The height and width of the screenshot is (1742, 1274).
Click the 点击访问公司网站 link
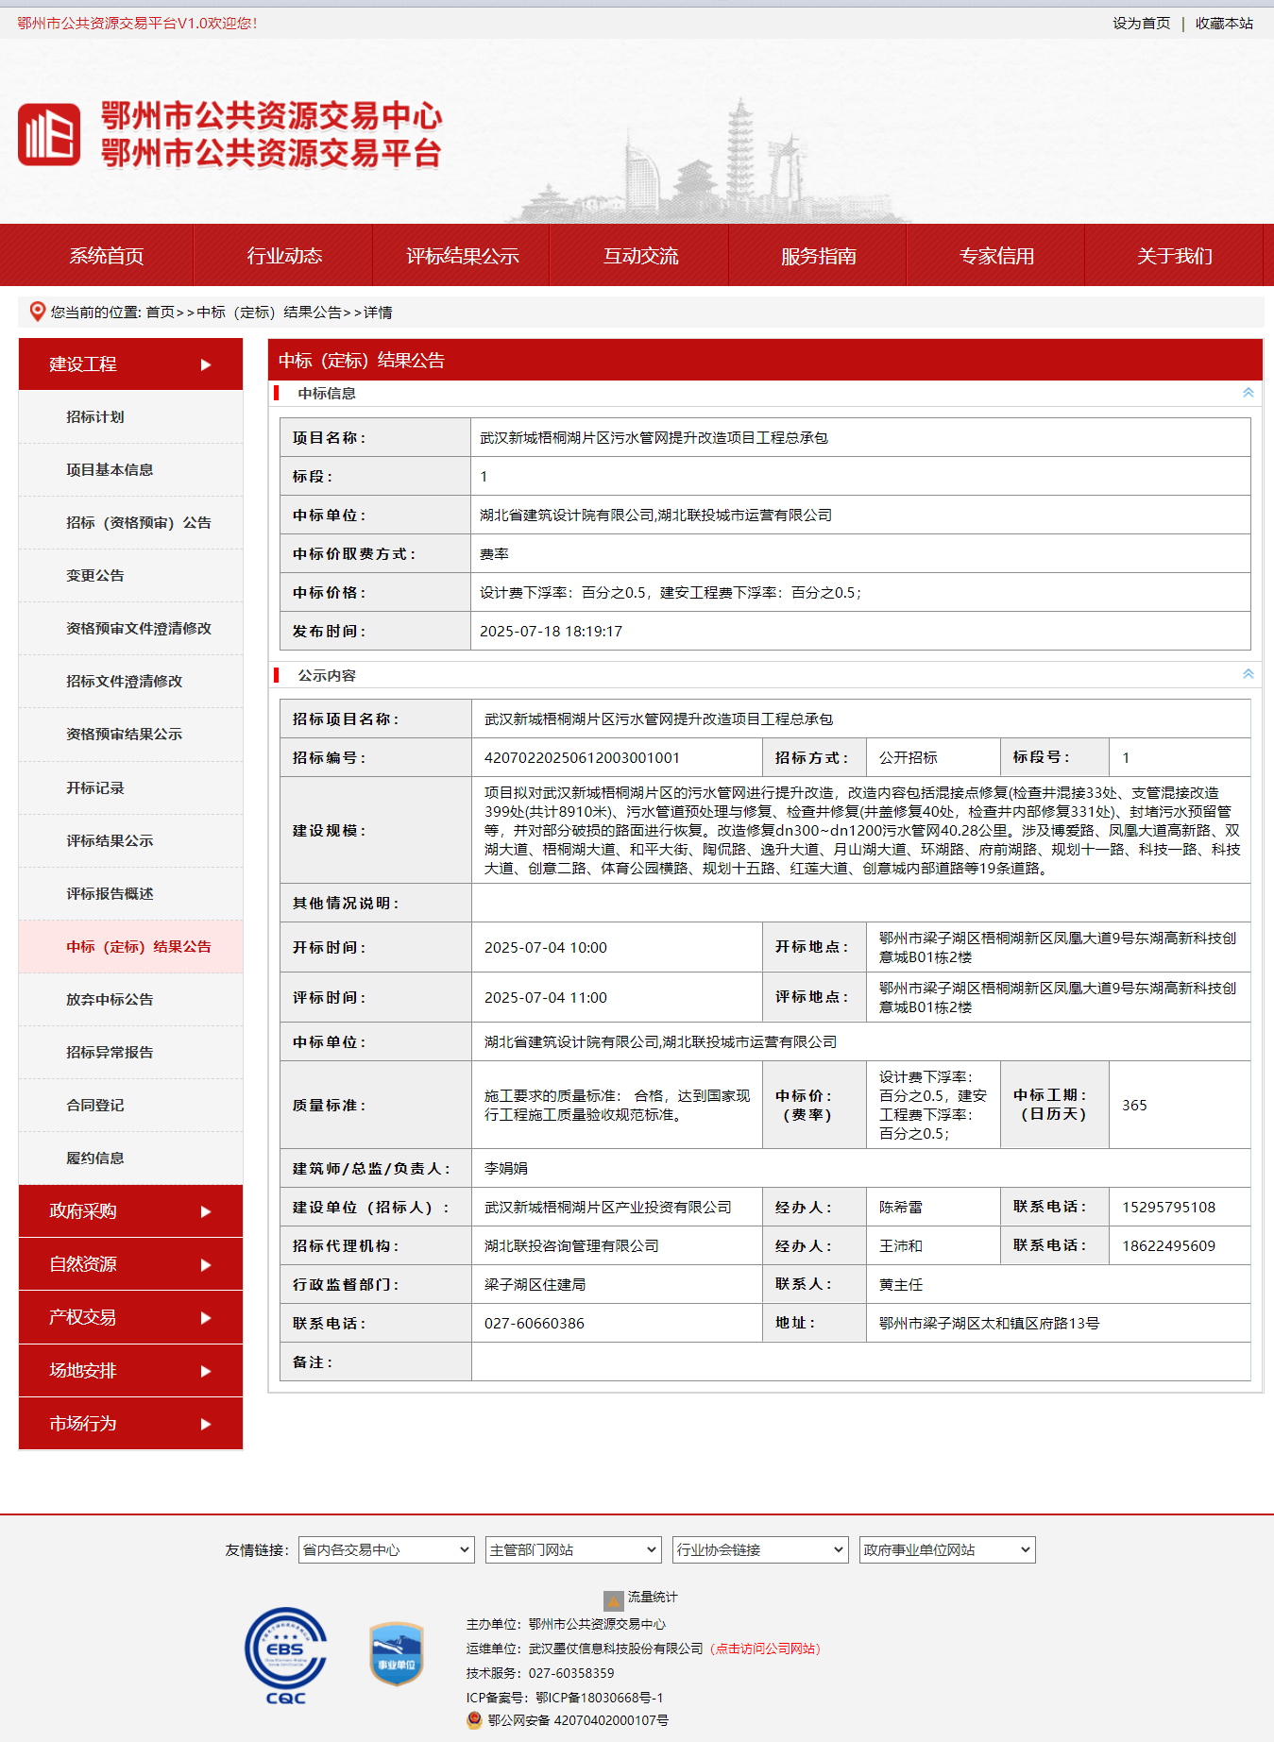coord(766,1649)
